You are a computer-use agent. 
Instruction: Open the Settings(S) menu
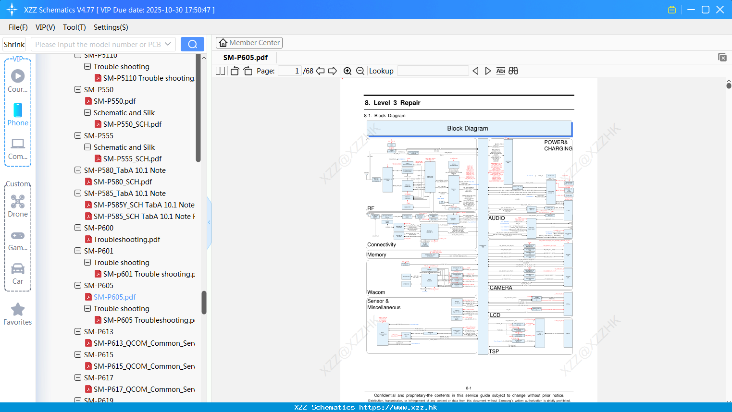111,27
